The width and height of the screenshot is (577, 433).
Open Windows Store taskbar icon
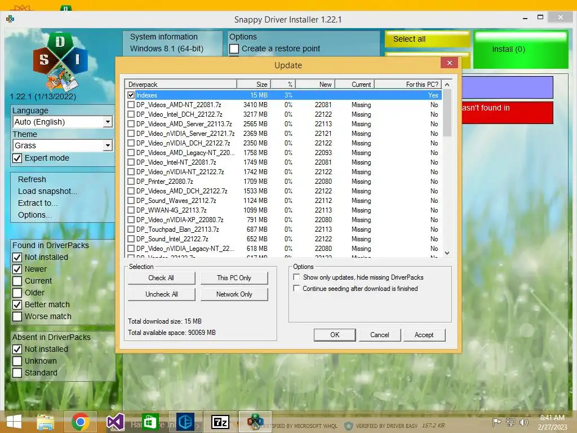click(150, 422)
